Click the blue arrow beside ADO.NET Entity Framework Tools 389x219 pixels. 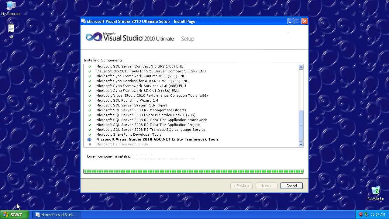pos(89,139)
